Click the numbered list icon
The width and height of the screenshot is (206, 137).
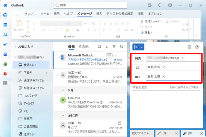pyautogui.click(x=110, y=24)
